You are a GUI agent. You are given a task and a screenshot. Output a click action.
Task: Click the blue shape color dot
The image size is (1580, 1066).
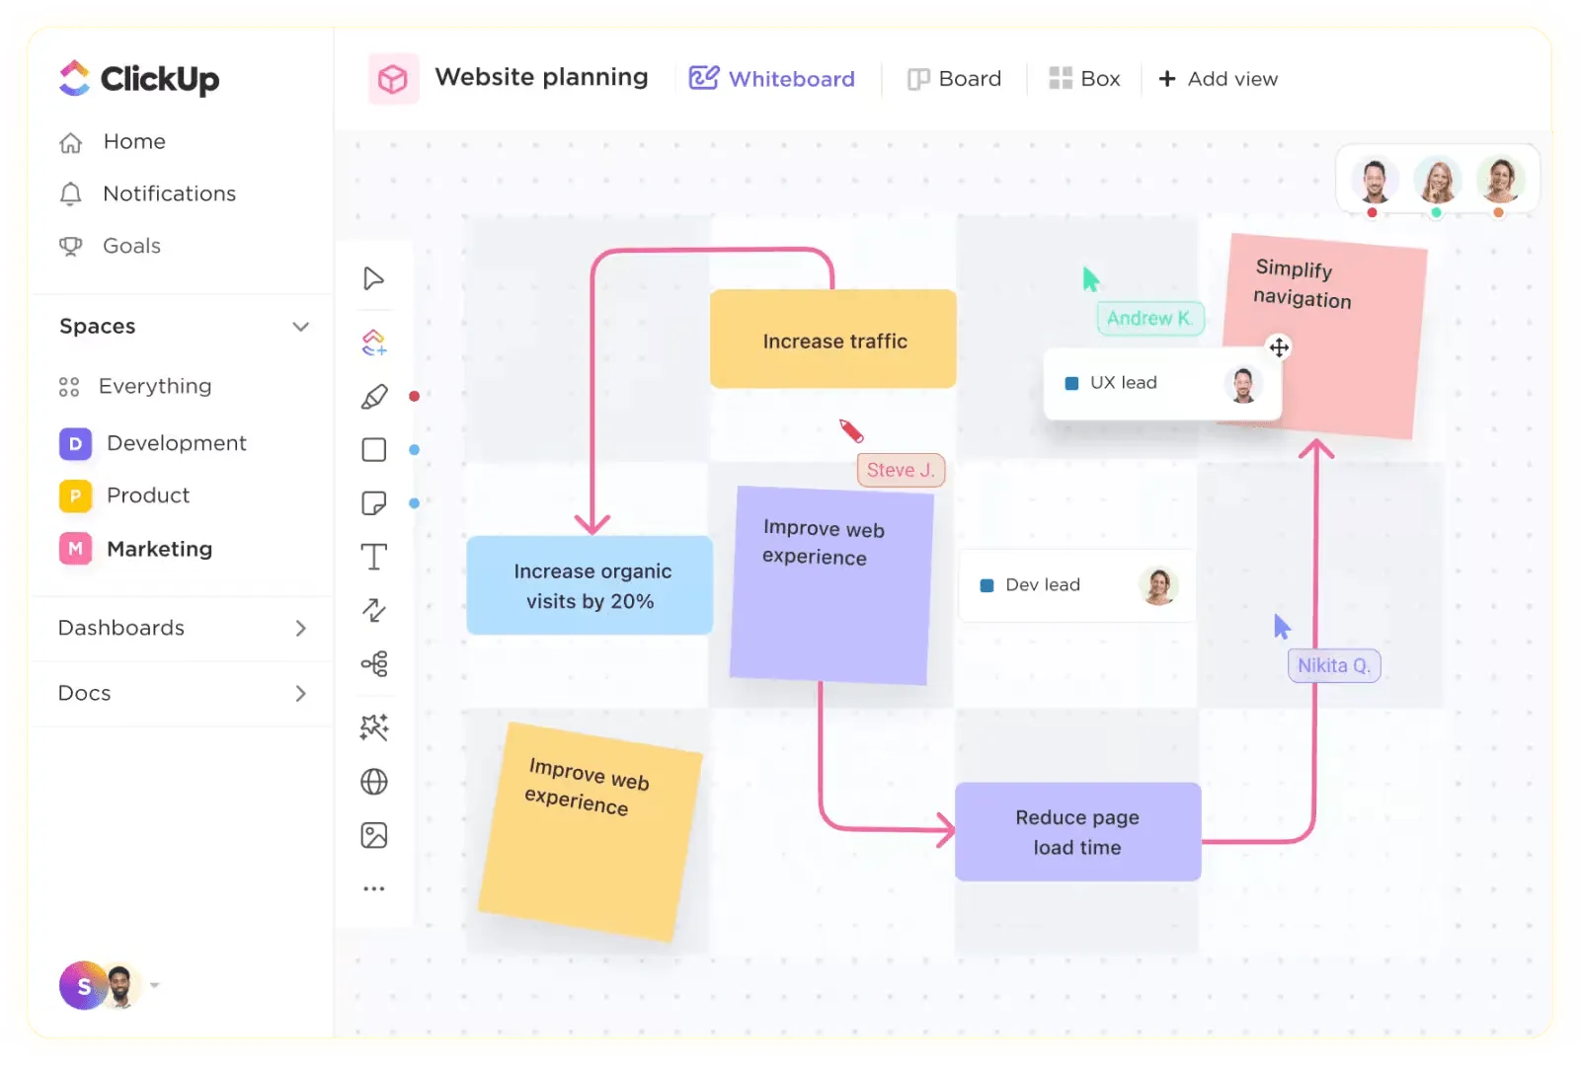pos(415,450)
